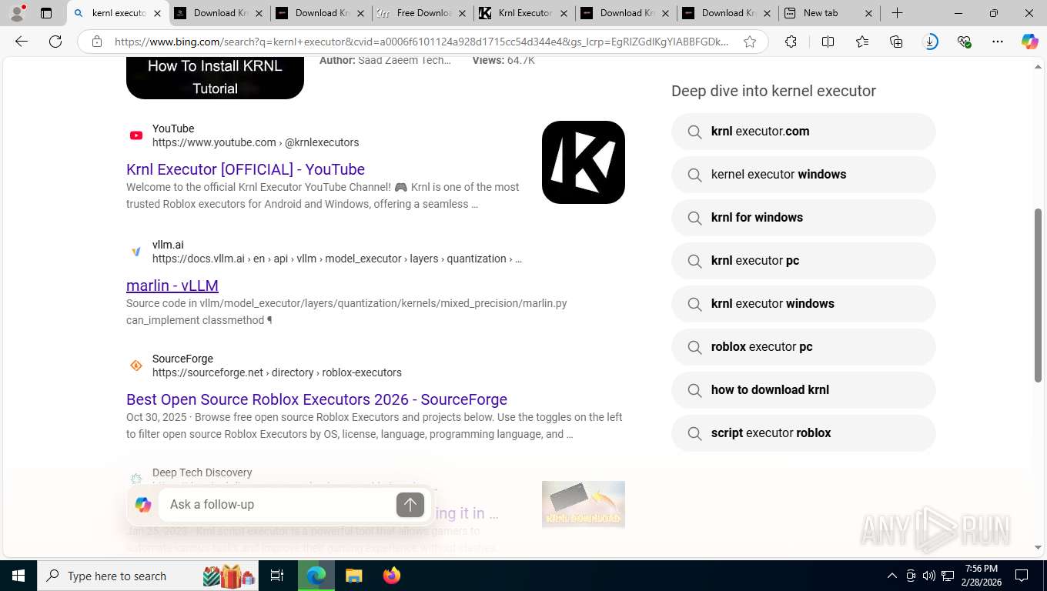Open Browser essentials heart icon
The width and height of the screenshot is (1047, 591).
tap(964, 42)
